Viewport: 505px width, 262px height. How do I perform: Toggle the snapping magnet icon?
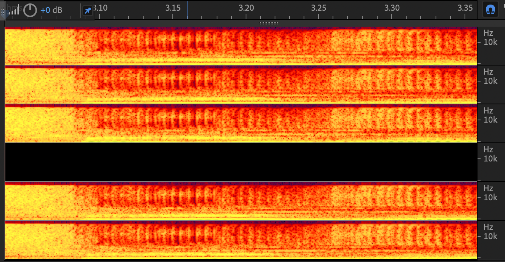pos(491,10)
